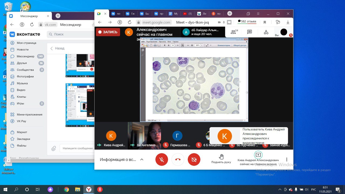Click the attachment paperclip in VK chat

(x=54, y=148)
